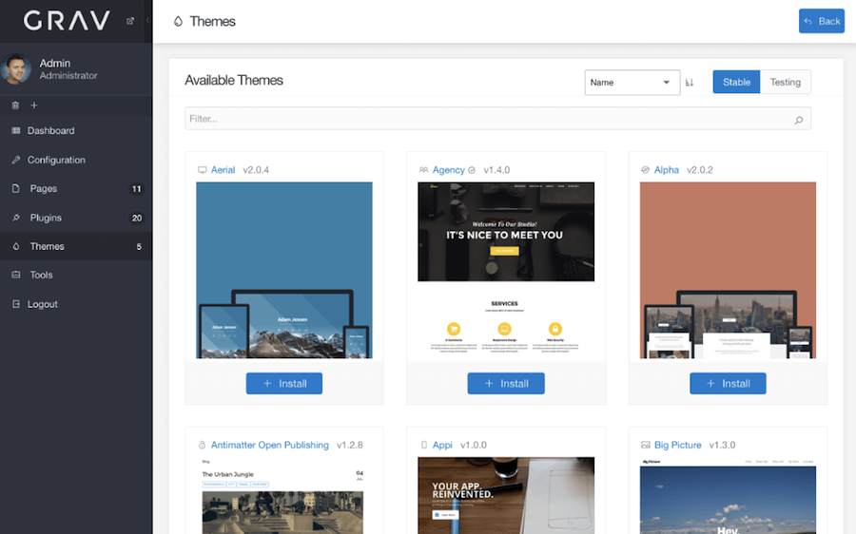Viewport: 856px width, 534px height.
Task: Click the Themes droplet icon in the sidebar
Action: (x=16, y=246)
